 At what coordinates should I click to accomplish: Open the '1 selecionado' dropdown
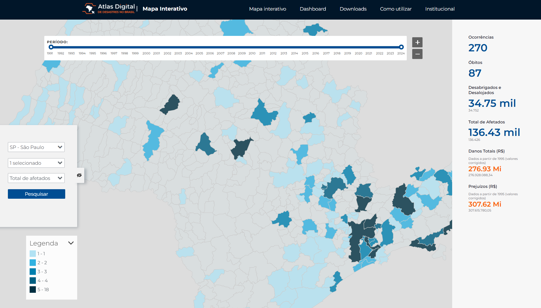(x=36, y=163)
